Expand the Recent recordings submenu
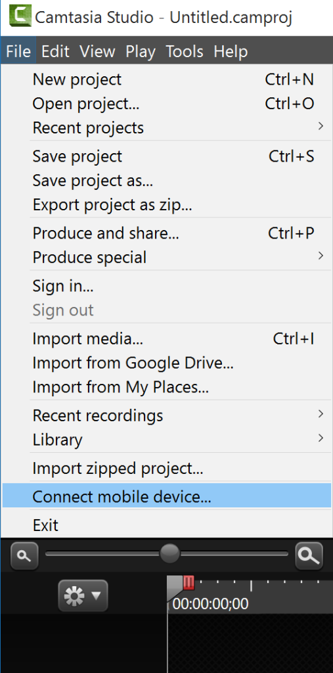The image size is (333, 673). click(x=167, y=415)
